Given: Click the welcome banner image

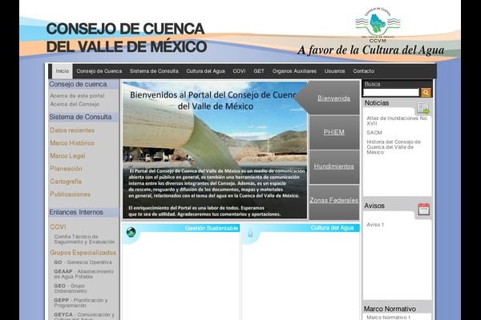Looking at the screenshot, I should click(215, 150).
